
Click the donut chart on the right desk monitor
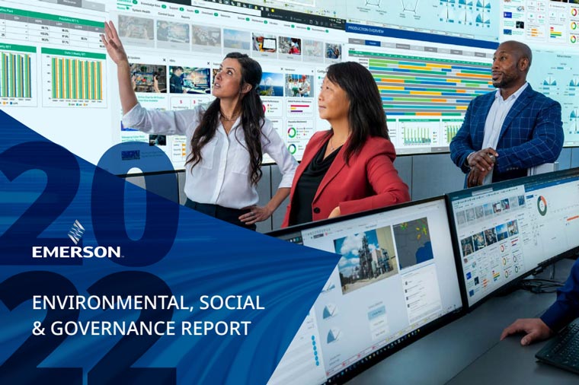[542, 205]
